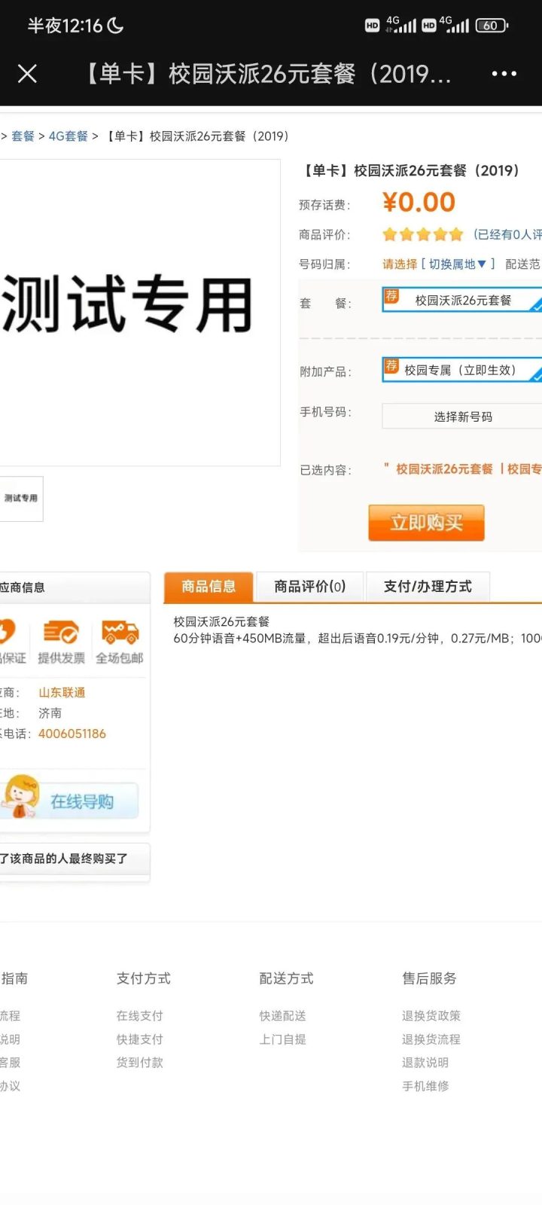The width and height of the screenshot is (542, 1205).
Task: Click the ¥0.00 price text
Action: [419, 202]
